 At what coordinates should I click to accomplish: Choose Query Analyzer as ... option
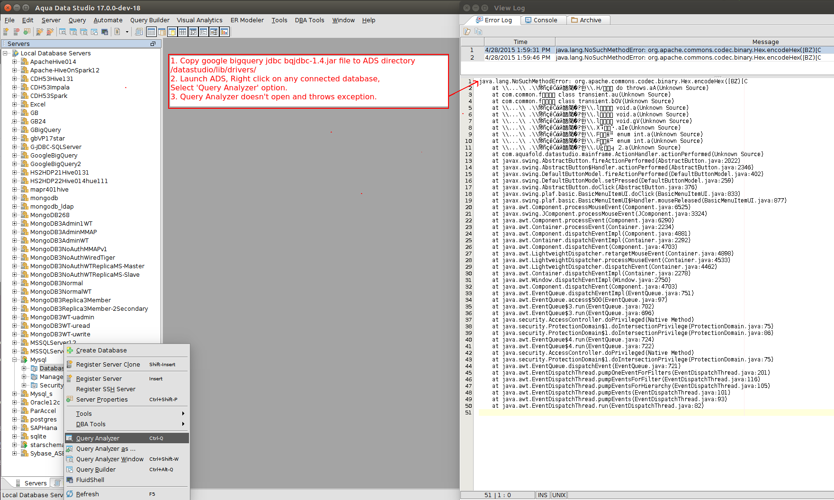pyautogui.click(x=127, y=449)
